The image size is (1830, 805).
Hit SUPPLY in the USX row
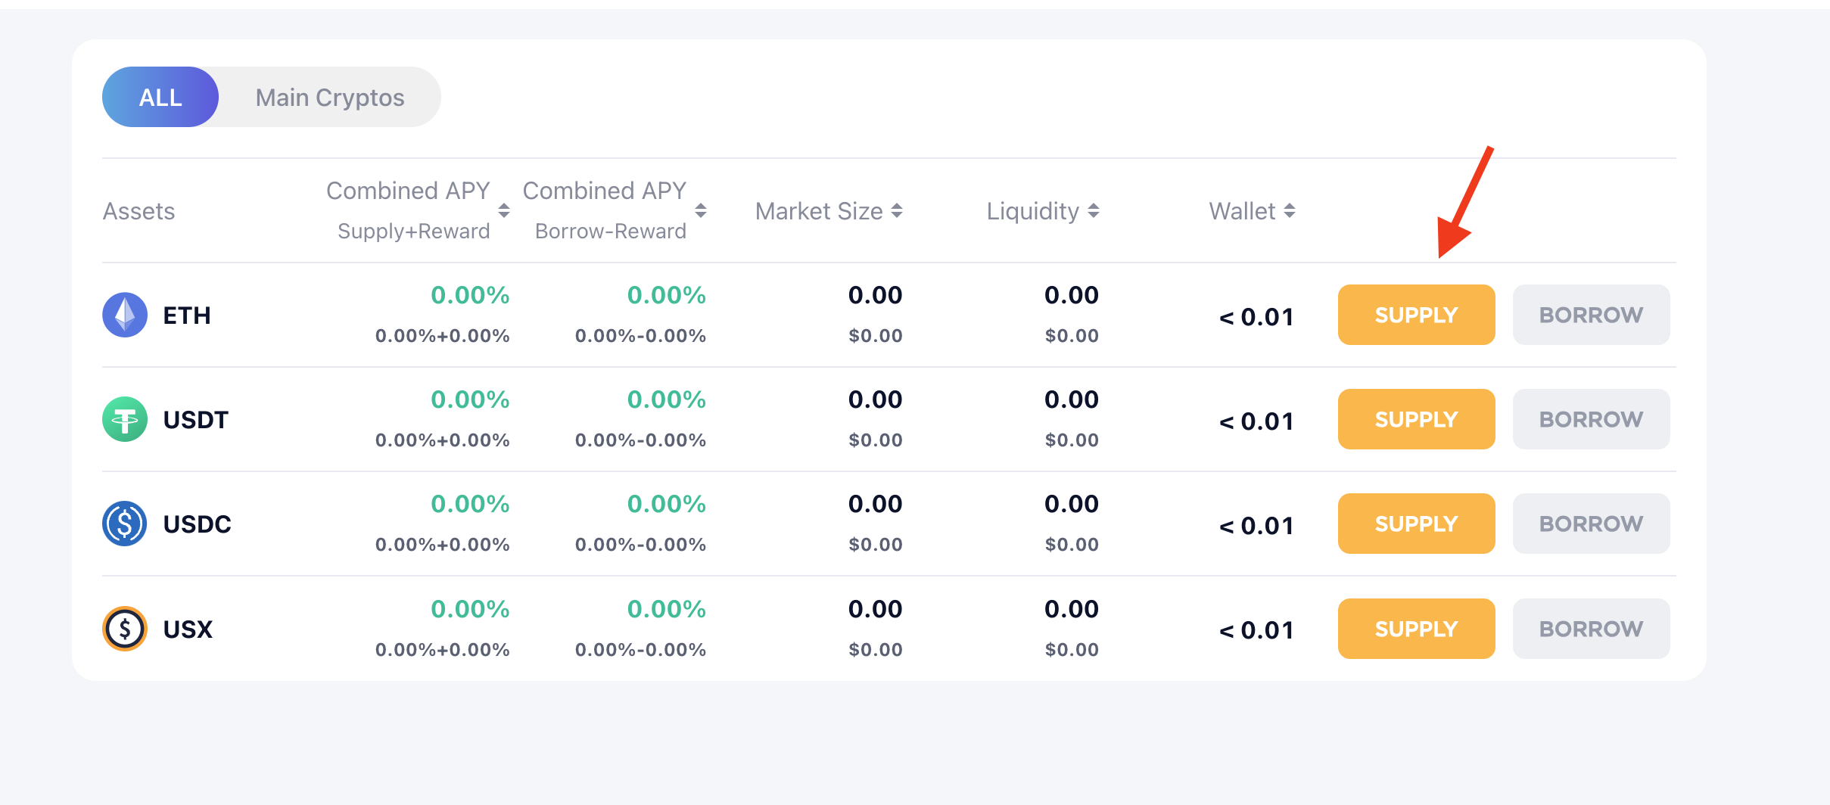1416,629
